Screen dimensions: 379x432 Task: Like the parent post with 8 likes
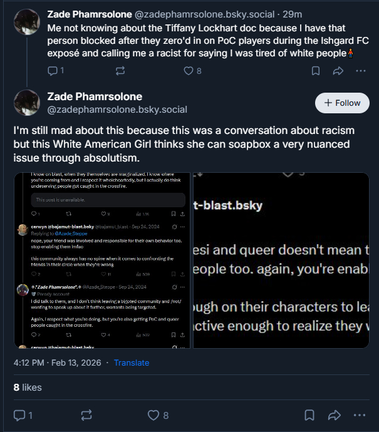pyautogui.click(x=189, y=71)
